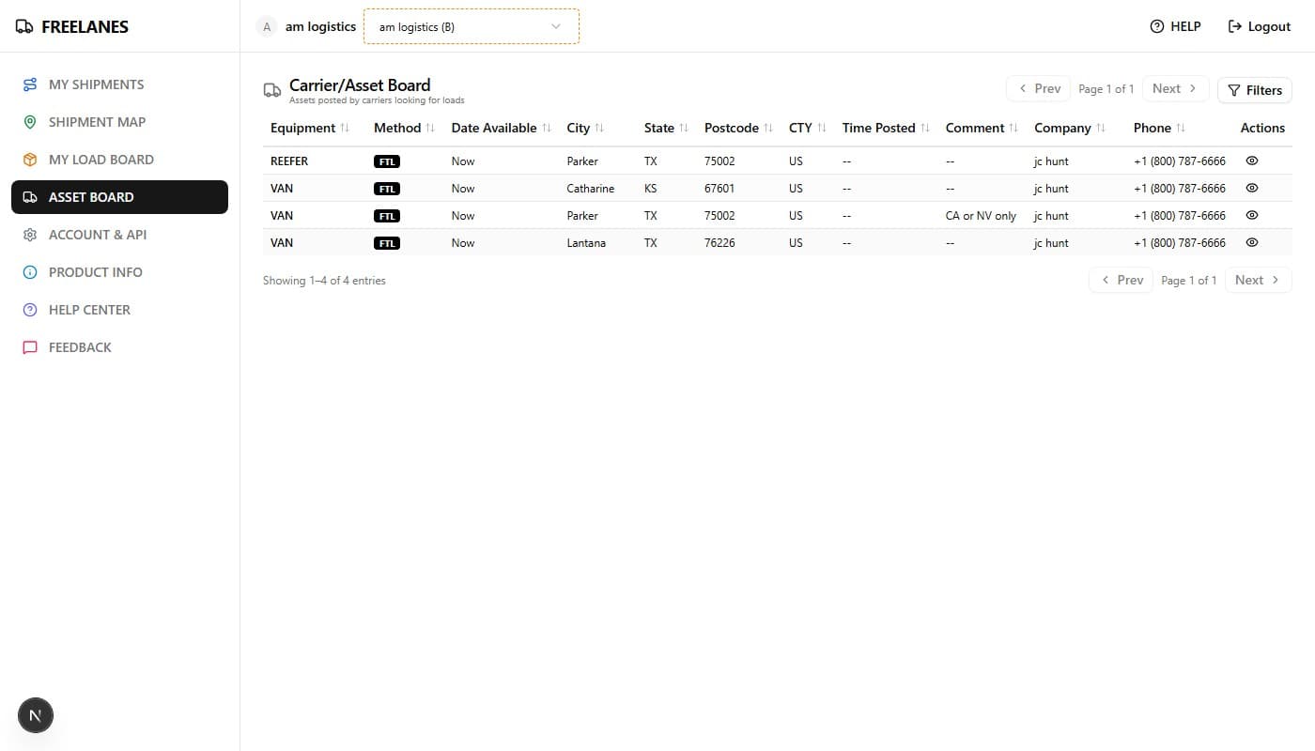Open MY LOAD BOARD page

click(x=119, y=160)
